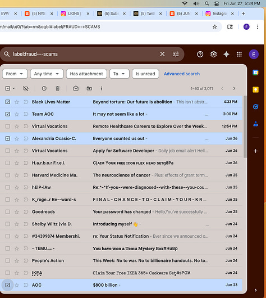Viewport: 266px width, 298px height.
Task: Open Gemini sparkle icon
Action: (226, 55)
